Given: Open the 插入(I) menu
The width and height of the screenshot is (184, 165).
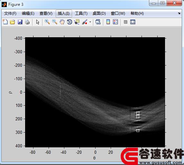Looking at the screenshot, I should pyautogui.click(x=63, y=13).
